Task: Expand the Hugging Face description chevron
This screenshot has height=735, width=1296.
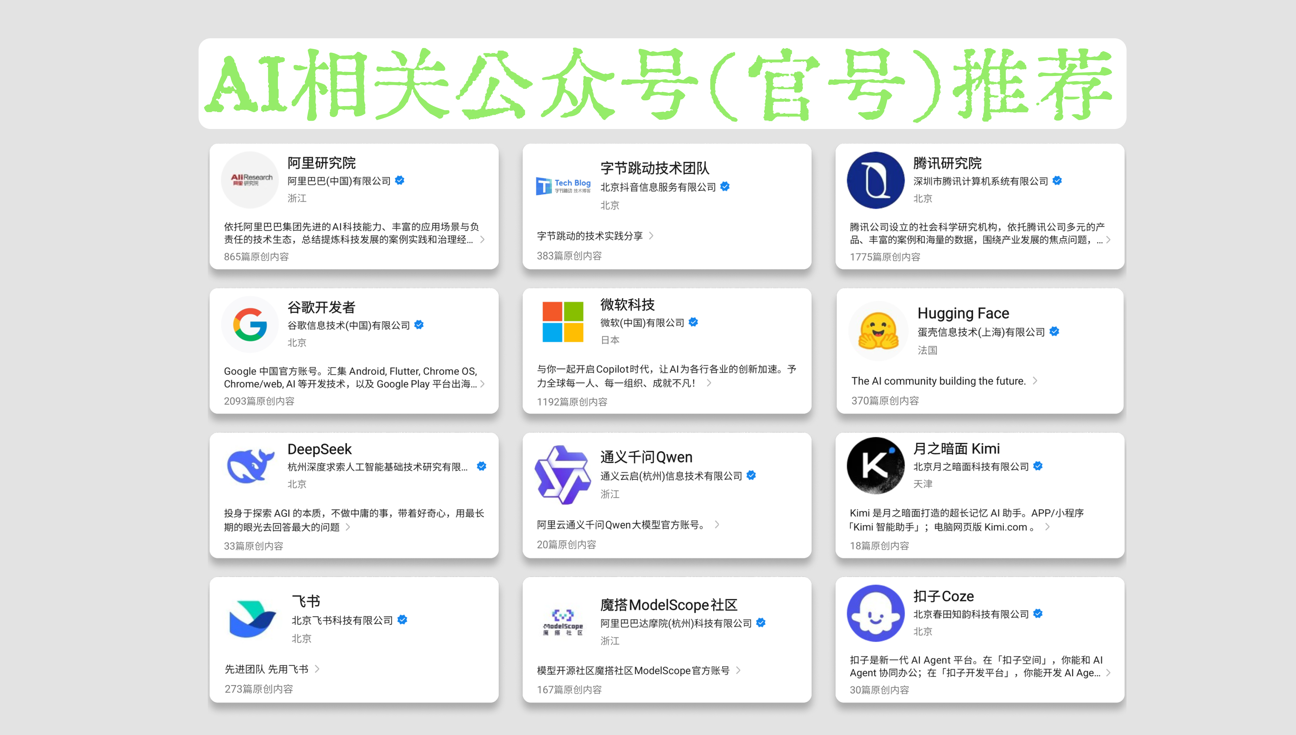Action: [x=1035, y=380]
